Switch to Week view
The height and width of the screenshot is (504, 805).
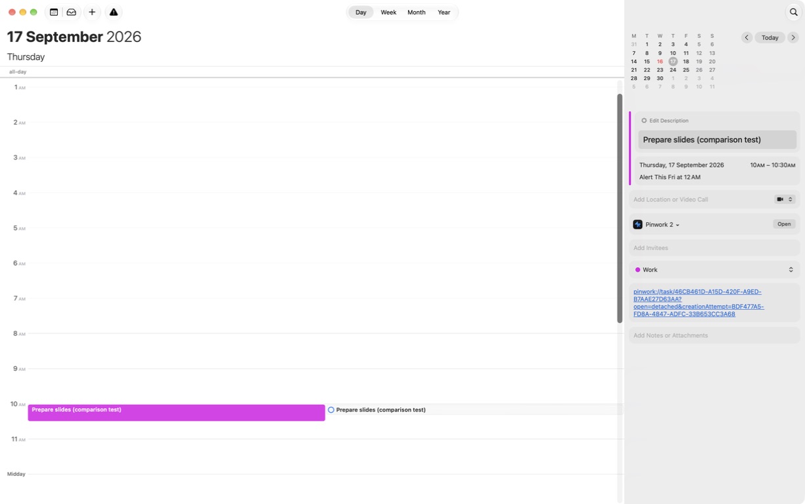[x=388, y=12]
